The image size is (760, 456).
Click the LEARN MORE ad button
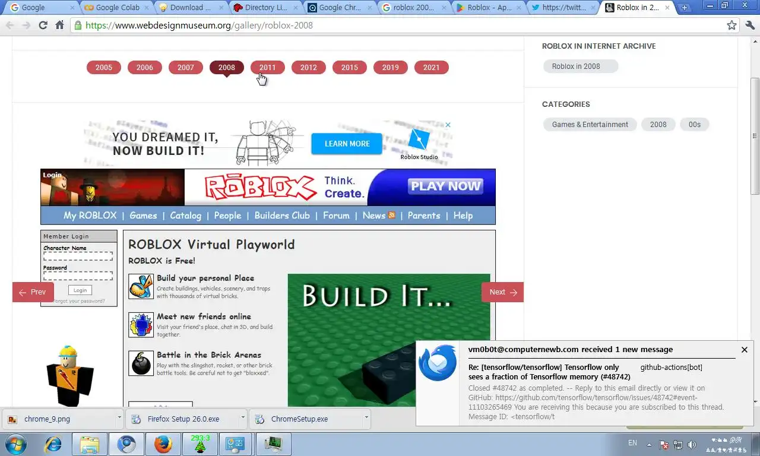click(347, 144)
